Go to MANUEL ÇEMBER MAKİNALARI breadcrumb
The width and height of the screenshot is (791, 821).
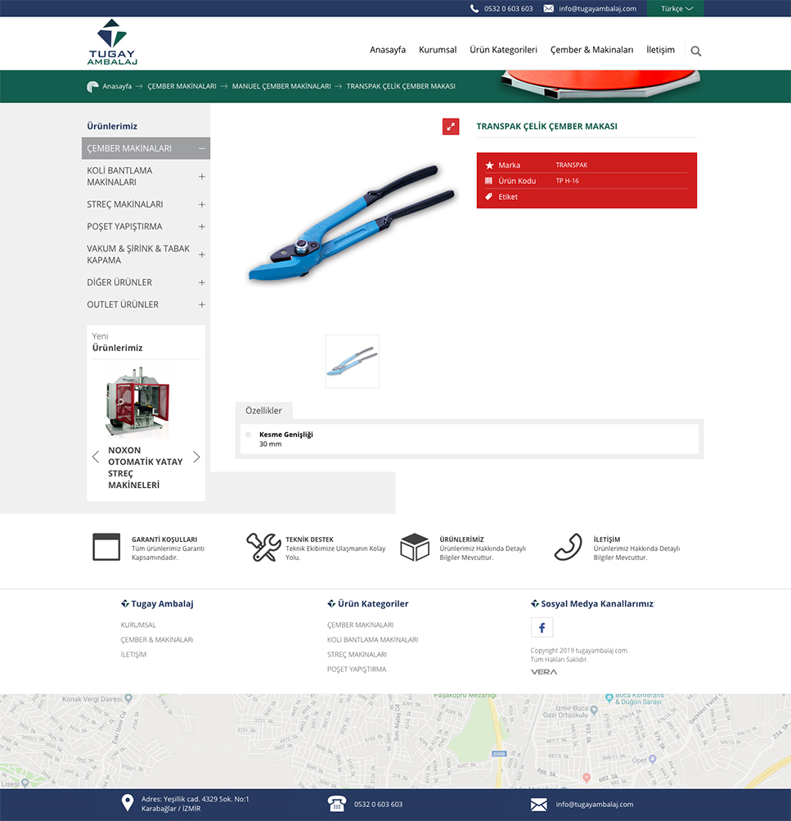tap(281, 87)
